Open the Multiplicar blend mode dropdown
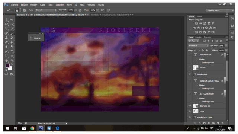 (198, 45)
